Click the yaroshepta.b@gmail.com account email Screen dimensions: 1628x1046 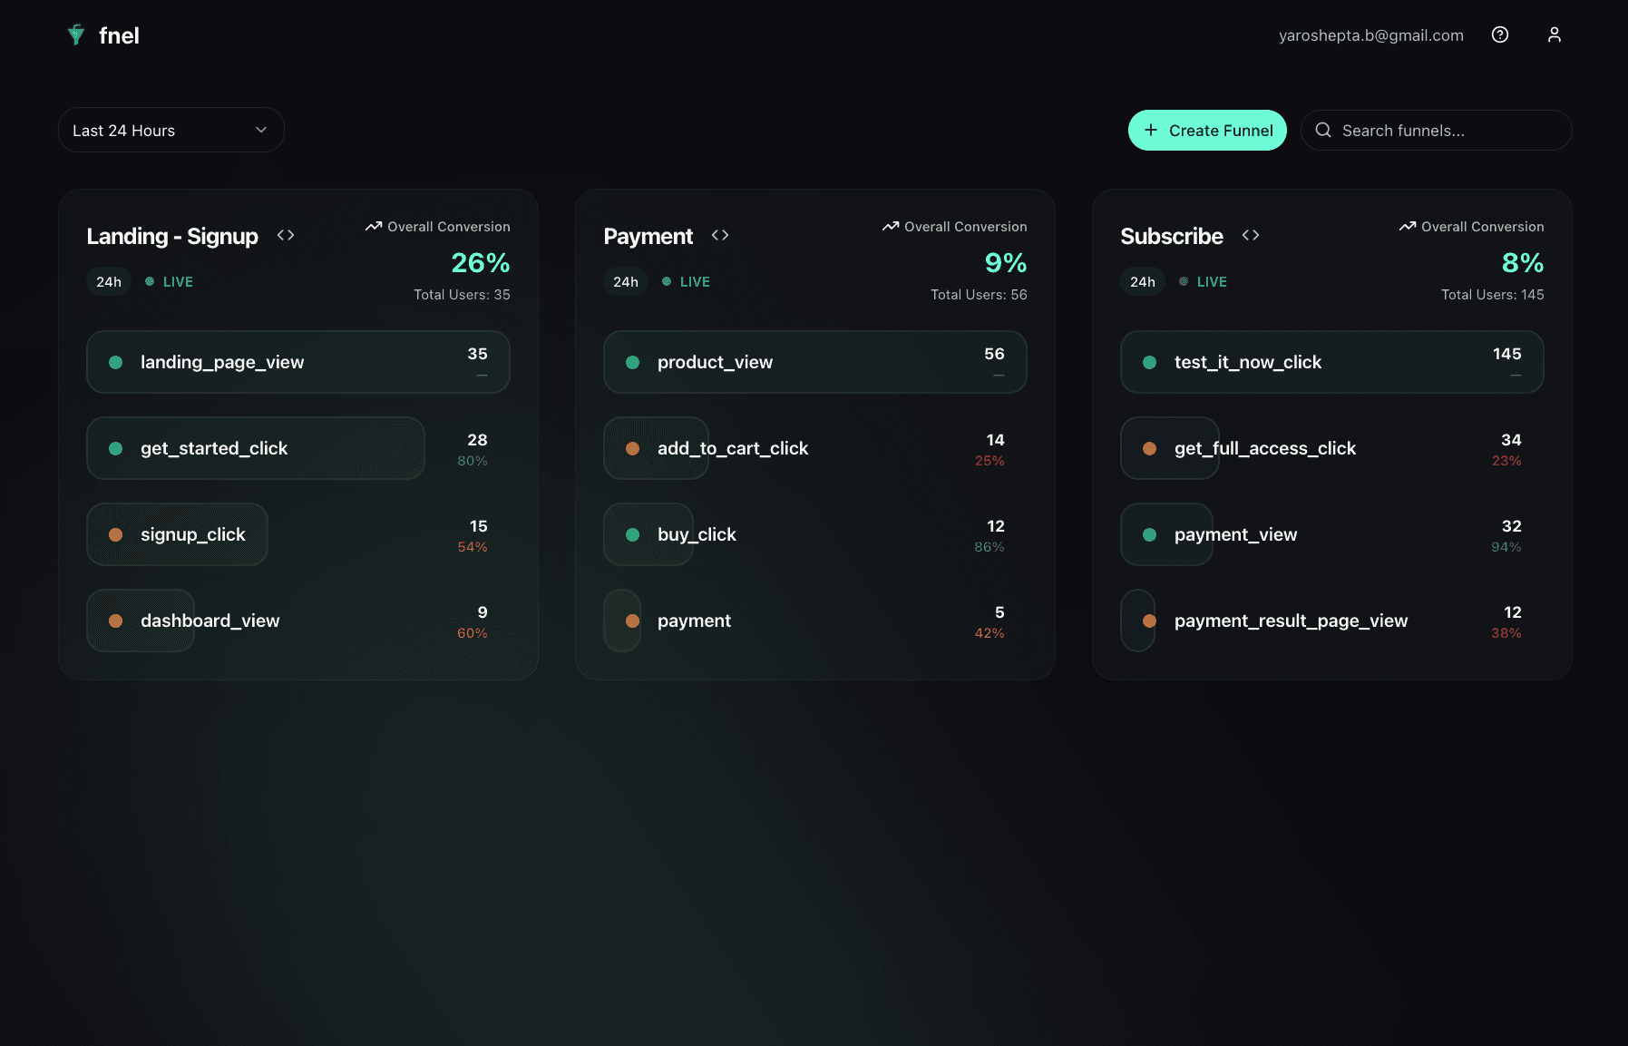click(x=1371, y=34)
